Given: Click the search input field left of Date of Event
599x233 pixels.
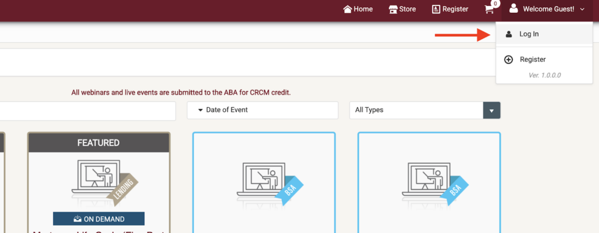Looking at the screenshot, I should coord(88,111).
